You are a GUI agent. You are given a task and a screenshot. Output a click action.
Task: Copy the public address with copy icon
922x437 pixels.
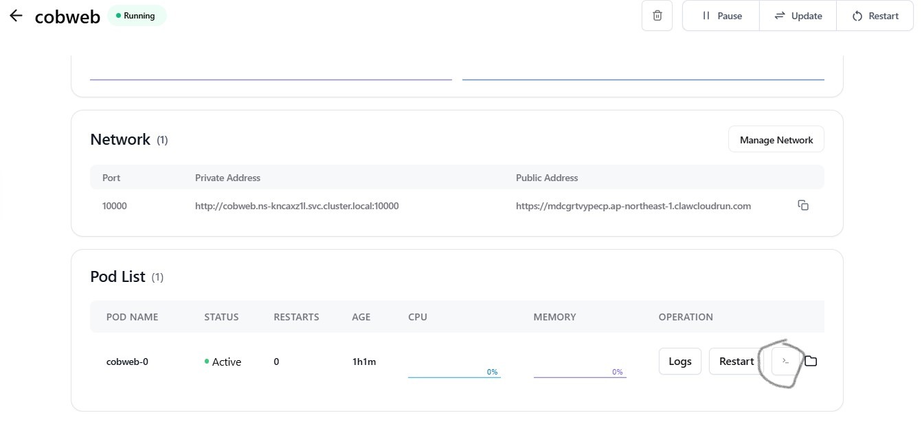pyautogui.click(x=802, y=205)
